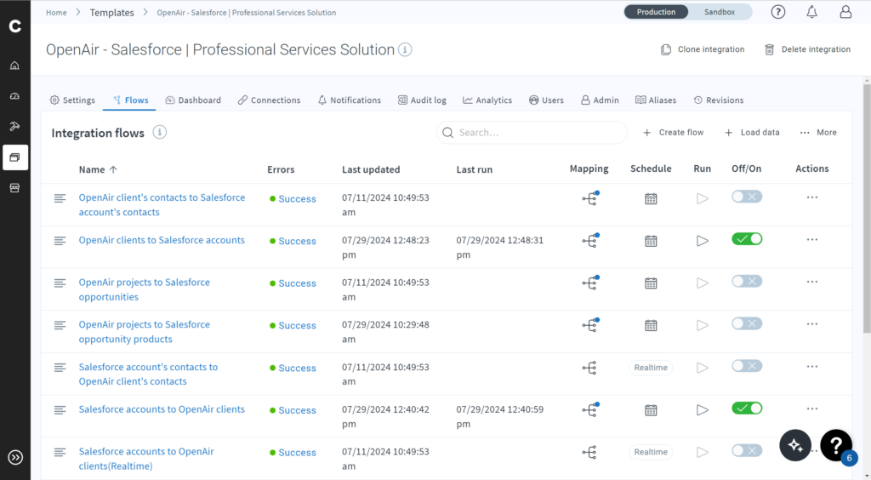
Task: Expand the sidebar with double-arrow icon
Action: 15,457
